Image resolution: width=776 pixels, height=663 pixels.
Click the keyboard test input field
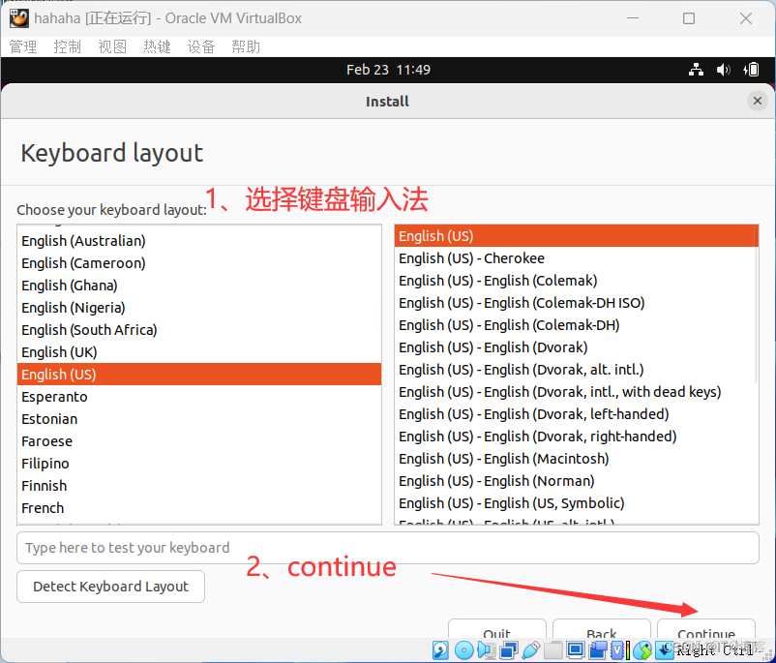click(x=387, y=548)
